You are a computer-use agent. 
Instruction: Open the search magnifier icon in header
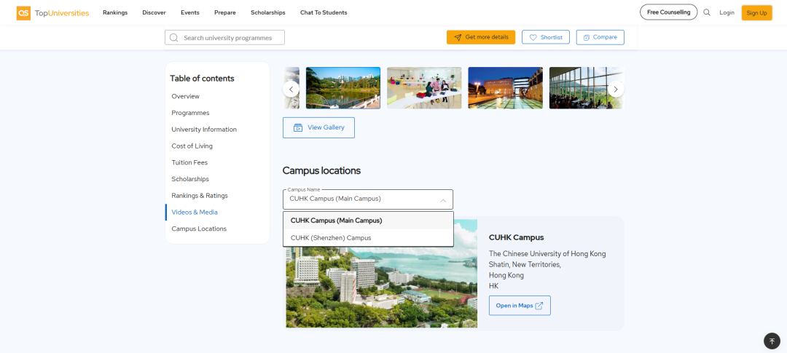[707, 12]
